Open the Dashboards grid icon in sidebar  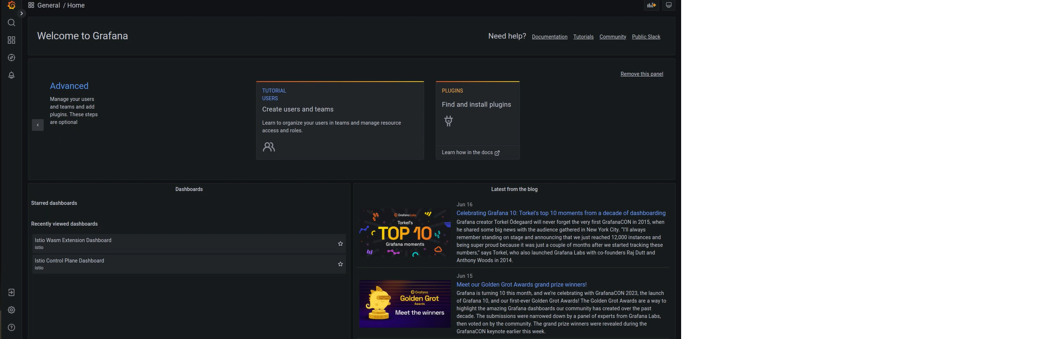point(11,40)
